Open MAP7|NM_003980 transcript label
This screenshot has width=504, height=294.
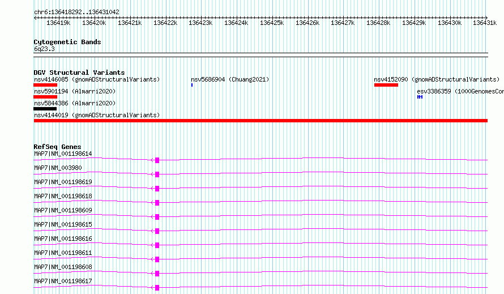[x=58, y=168]
